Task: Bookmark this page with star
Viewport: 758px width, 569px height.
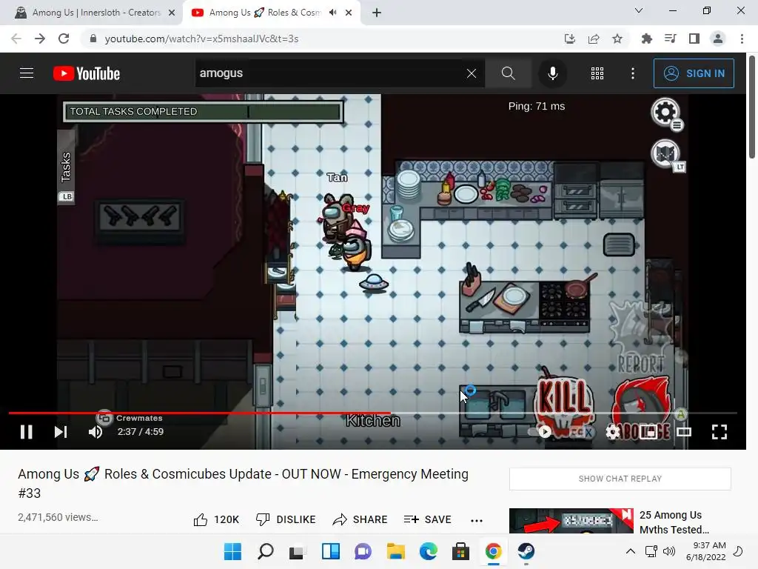Action: 617,39
